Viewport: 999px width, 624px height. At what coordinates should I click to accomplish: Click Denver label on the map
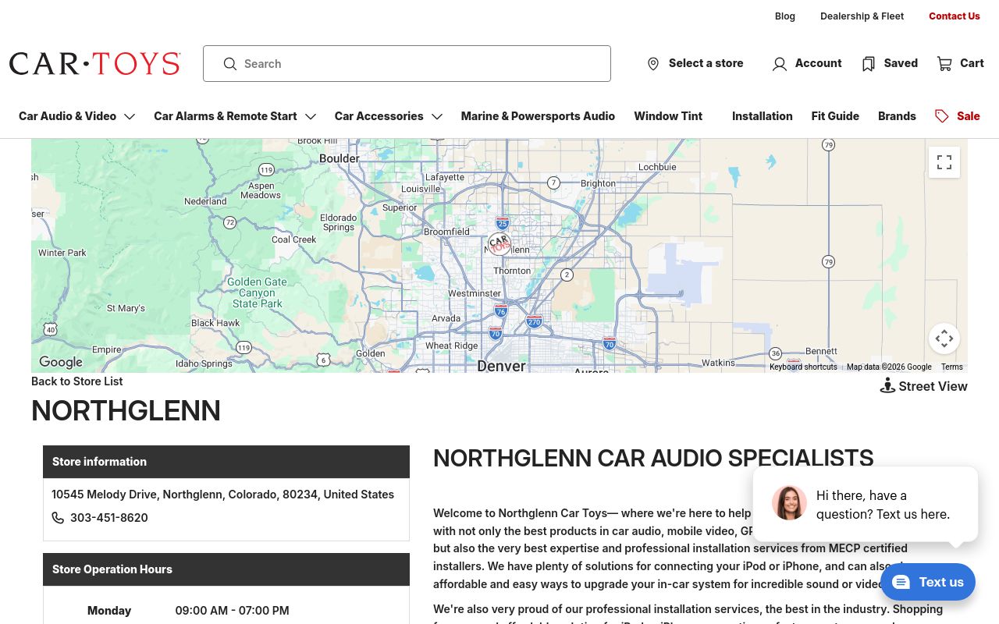tap(501, 365)
